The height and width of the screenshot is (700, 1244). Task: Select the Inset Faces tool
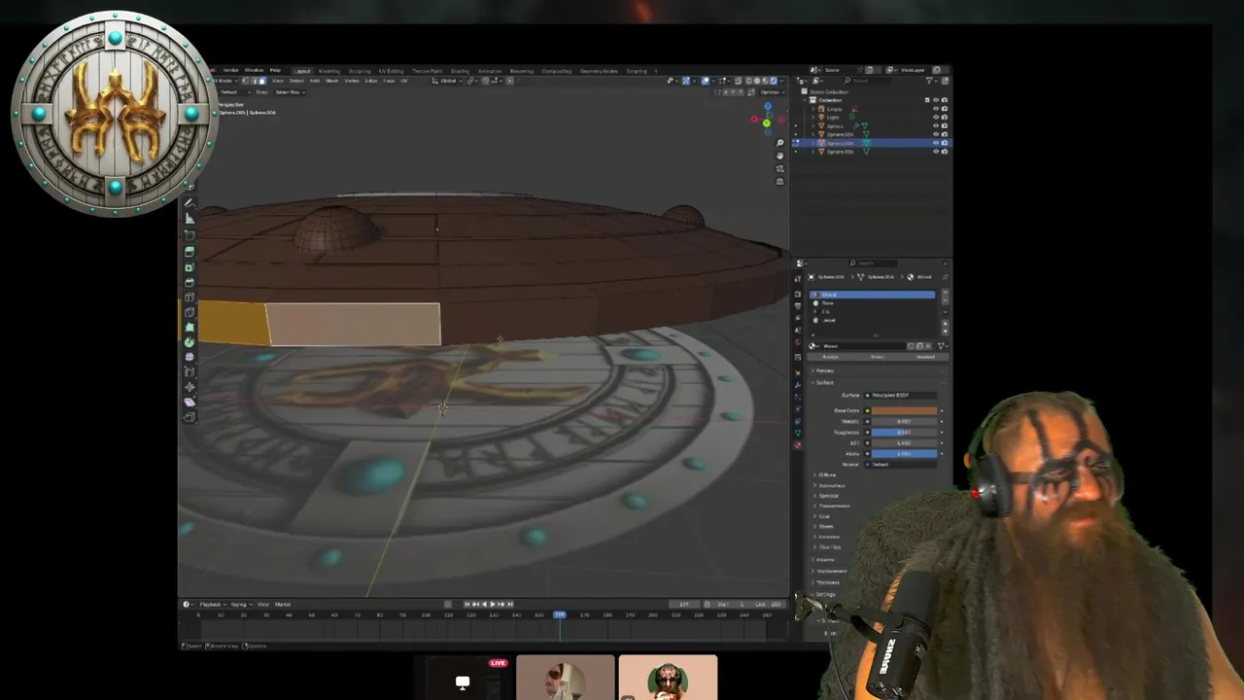click(190, 267)
